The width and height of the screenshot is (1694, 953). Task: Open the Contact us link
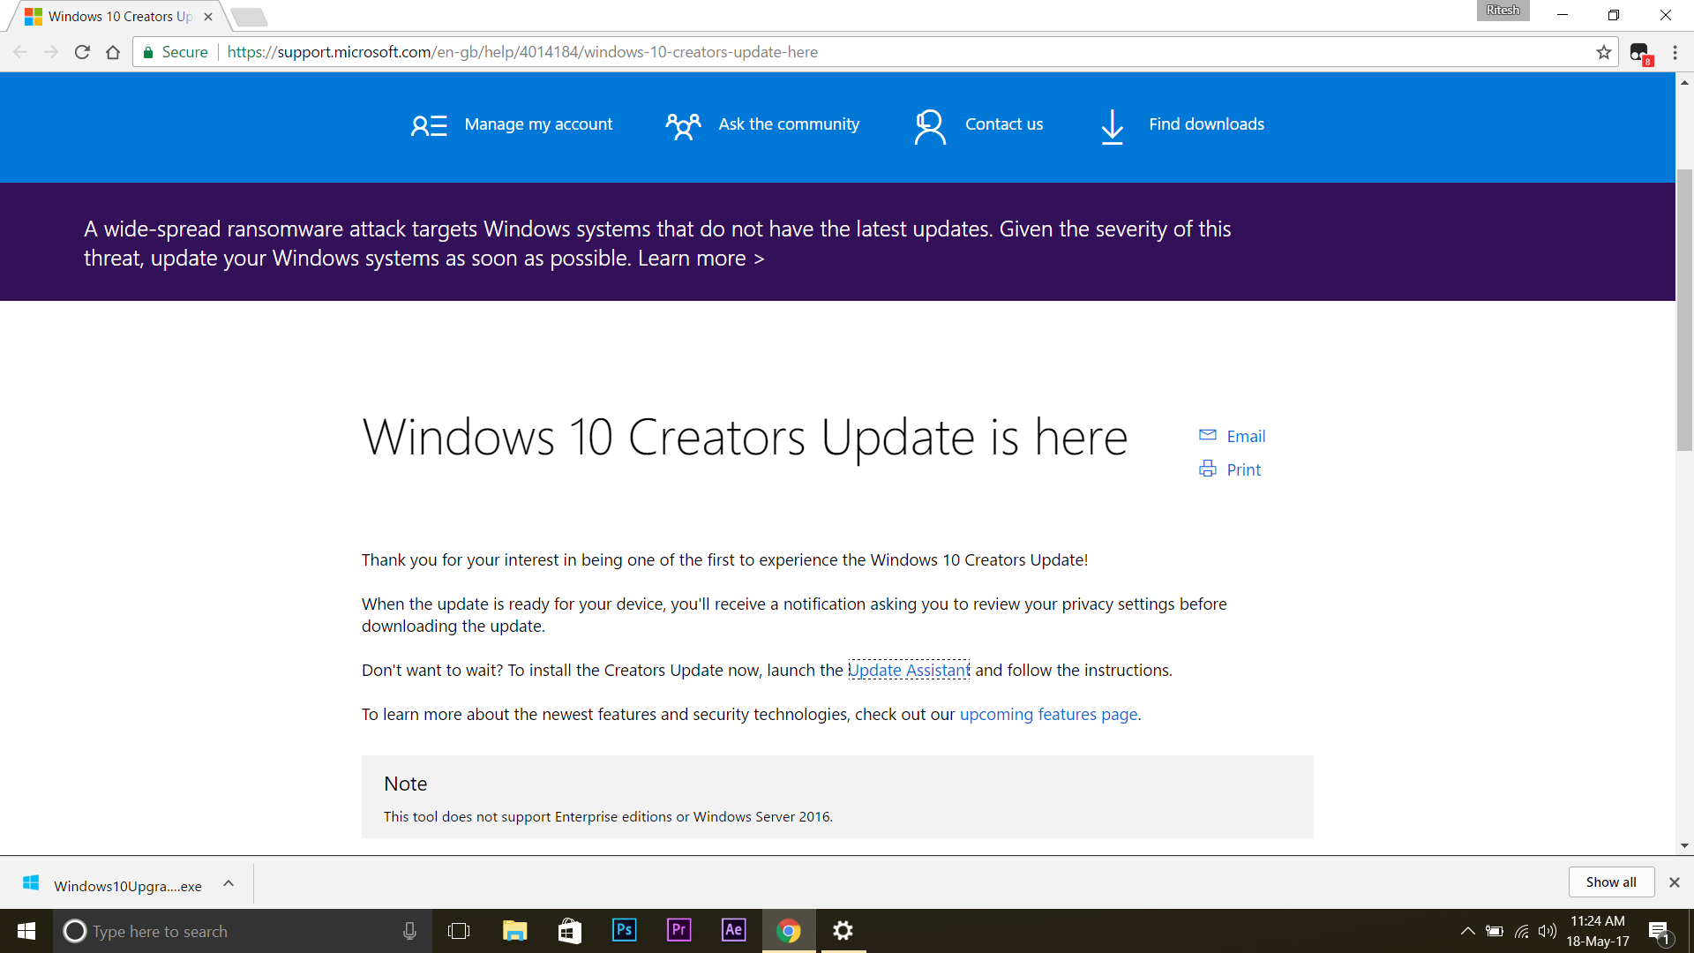pyautogui.click(x=1004, y=124)
